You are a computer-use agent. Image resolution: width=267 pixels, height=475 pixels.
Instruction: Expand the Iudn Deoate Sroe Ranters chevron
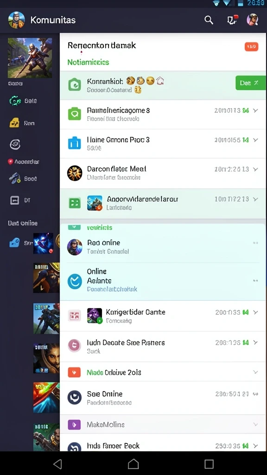tap(256, 343)
